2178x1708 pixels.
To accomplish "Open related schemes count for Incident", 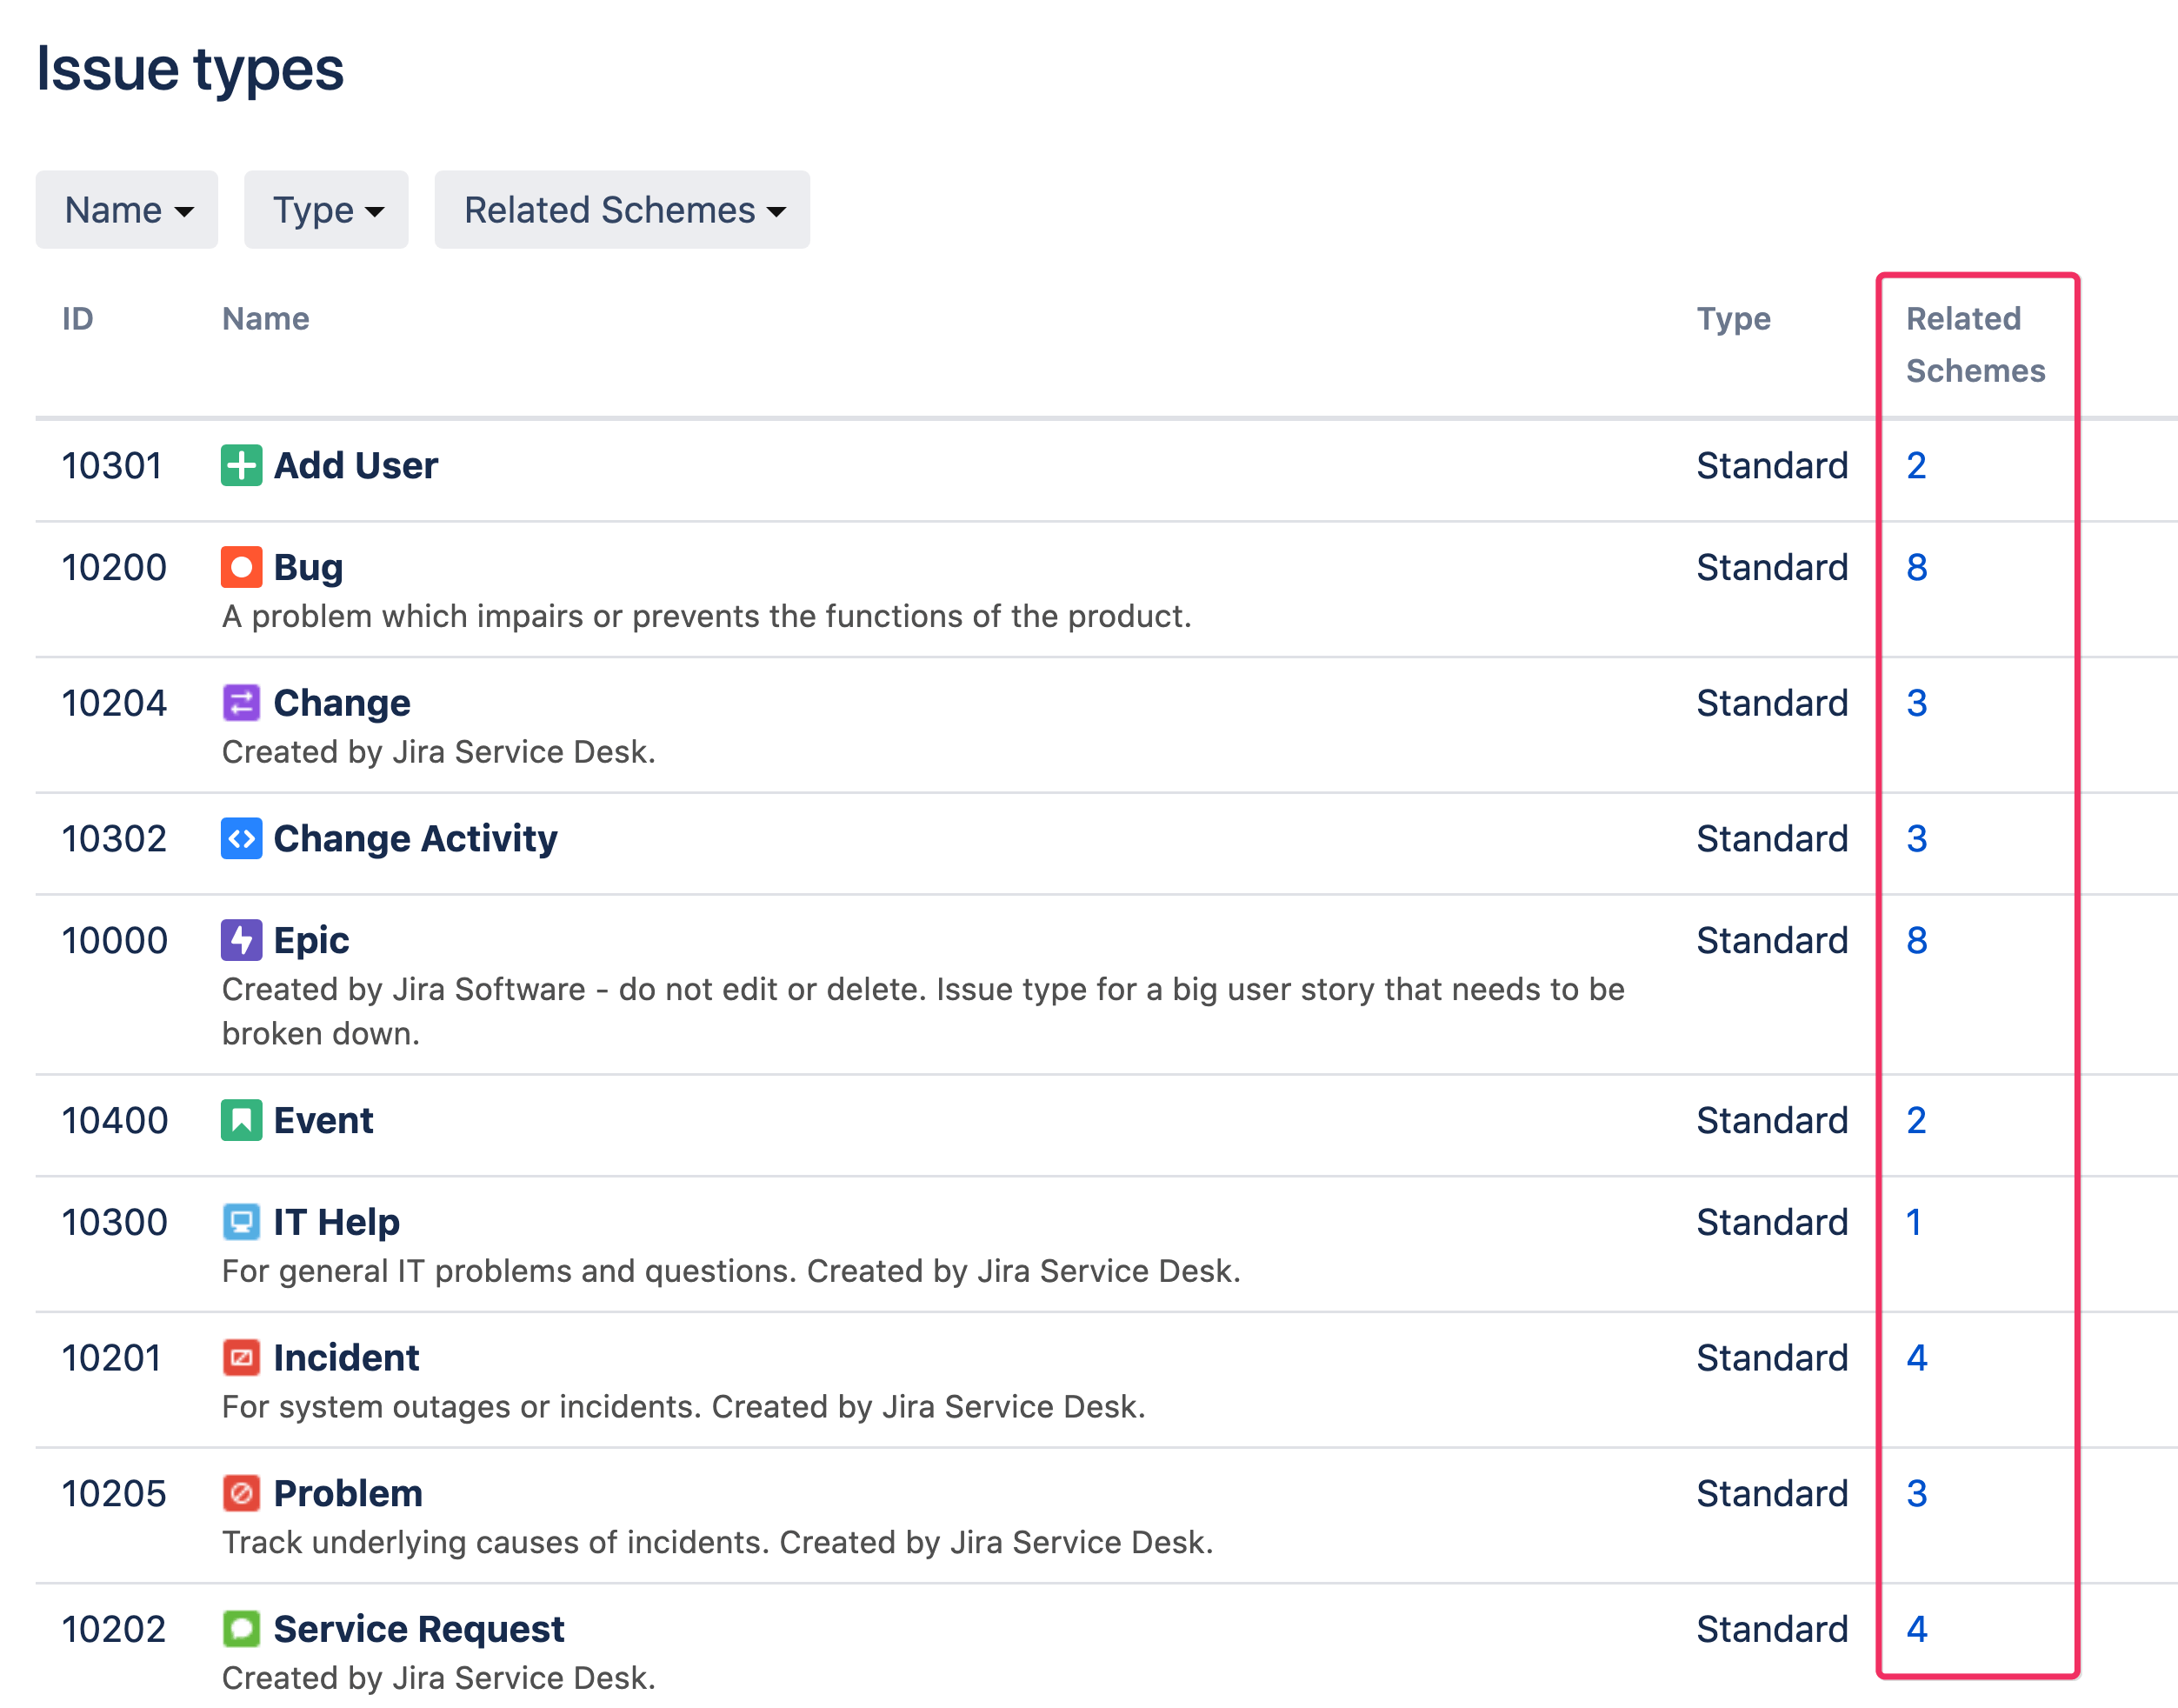I will [x=1916, y=1359].
